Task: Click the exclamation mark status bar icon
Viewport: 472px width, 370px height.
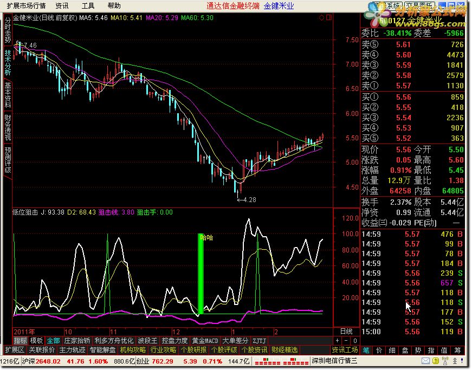Action: point(462,361)
